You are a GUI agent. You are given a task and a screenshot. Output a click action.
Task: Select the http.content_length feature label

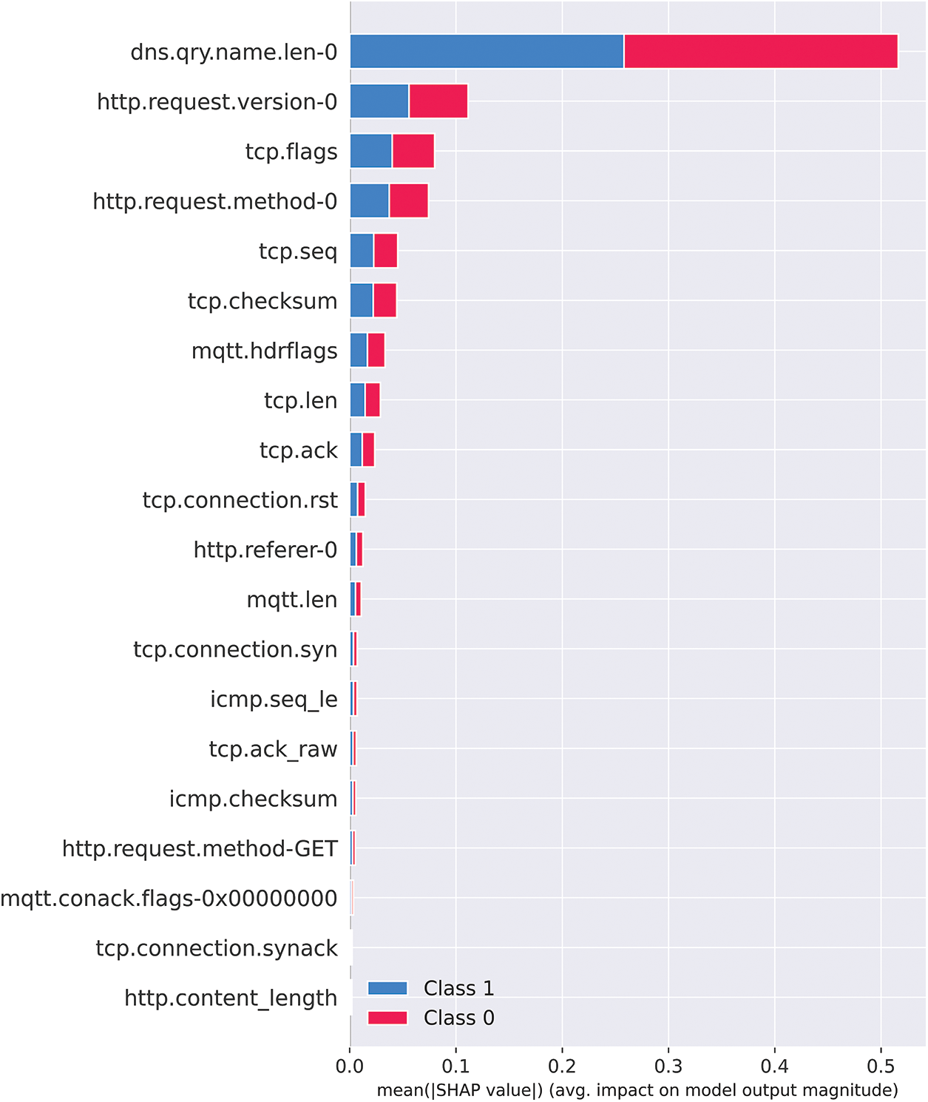[231, 998]
